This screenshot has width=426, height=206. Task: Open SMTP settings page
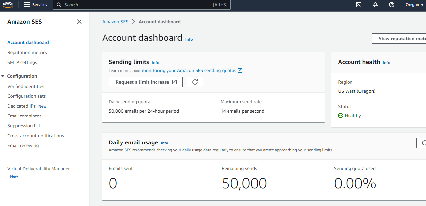click(x=22, y=62)
